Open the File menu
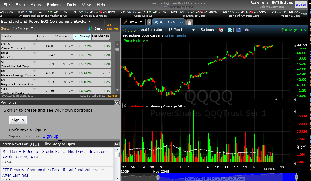The image size is (311, 181). click(7, 5)
